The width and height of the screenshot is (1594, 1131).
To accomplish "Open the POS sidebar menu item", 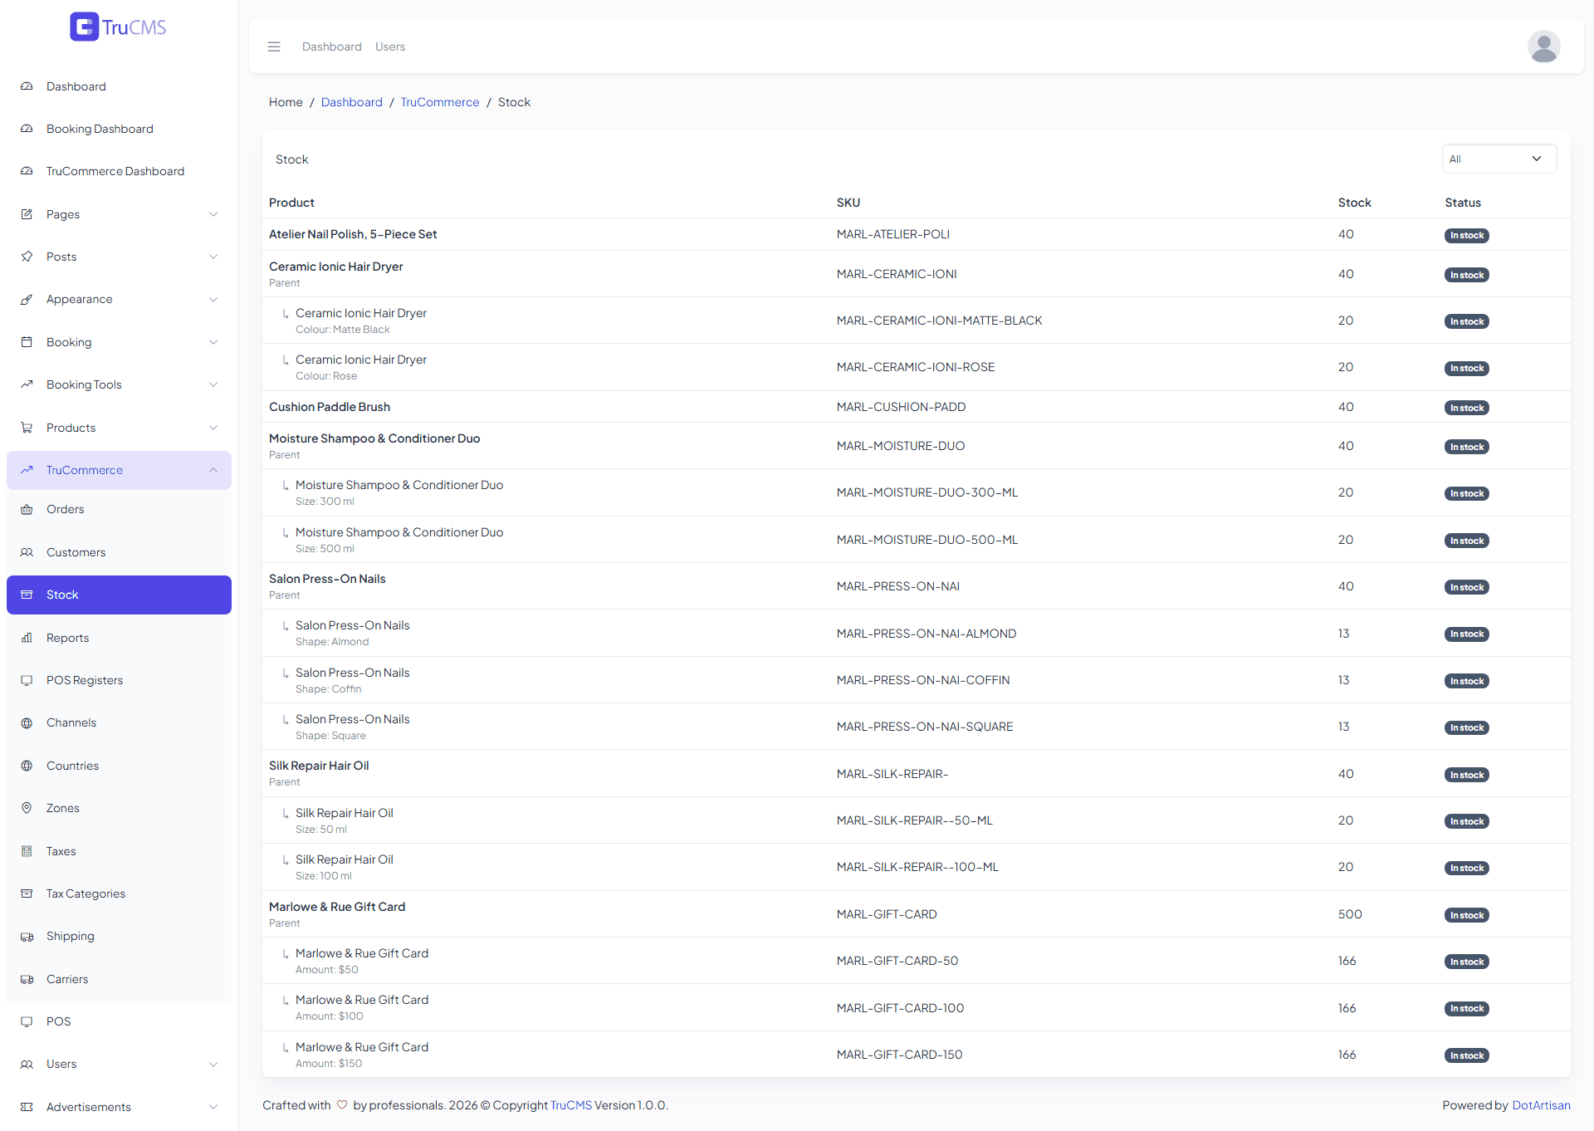I will click(x=119, y=1021).
